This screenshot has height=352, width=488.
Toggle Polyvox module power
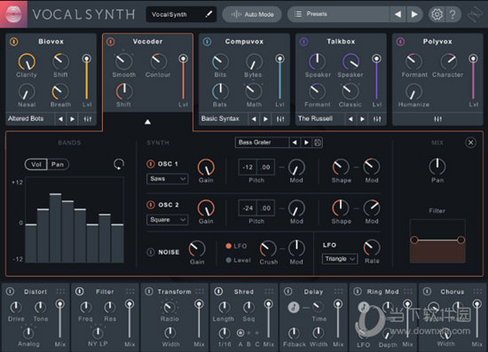pos(400,42)
